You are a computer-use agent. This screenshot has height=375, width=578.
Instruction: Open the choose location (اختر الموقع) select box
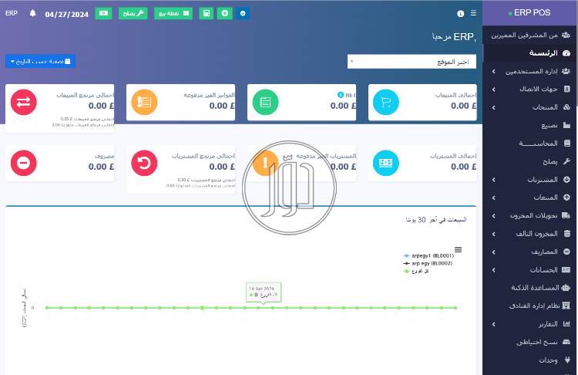click(x=412, y=62)
